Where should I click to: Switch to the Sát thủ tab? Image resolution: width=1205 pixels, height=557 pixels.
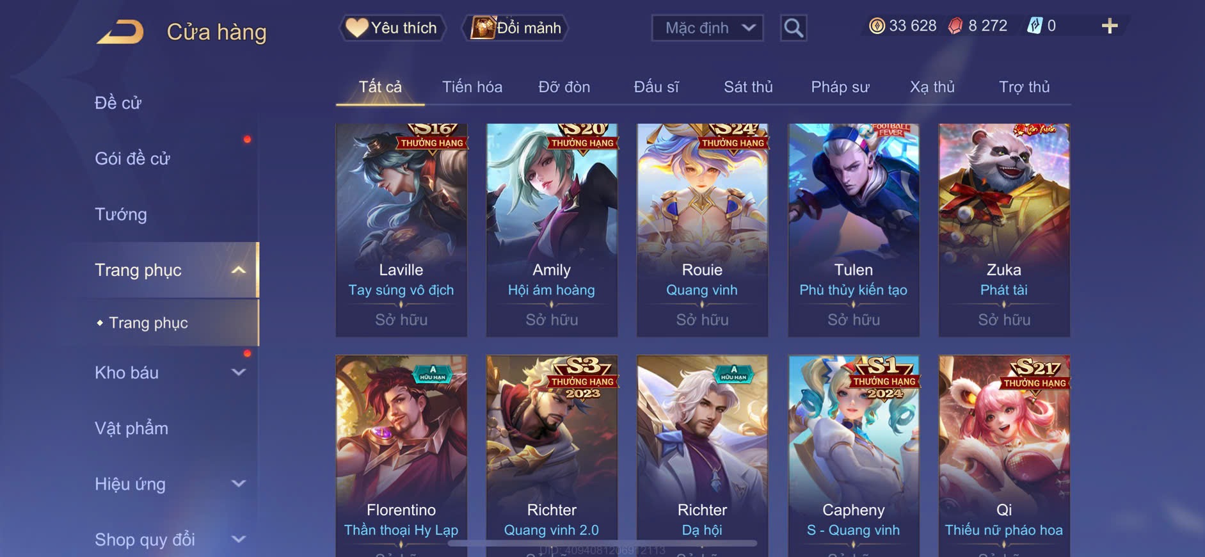[x=748, y=87]
